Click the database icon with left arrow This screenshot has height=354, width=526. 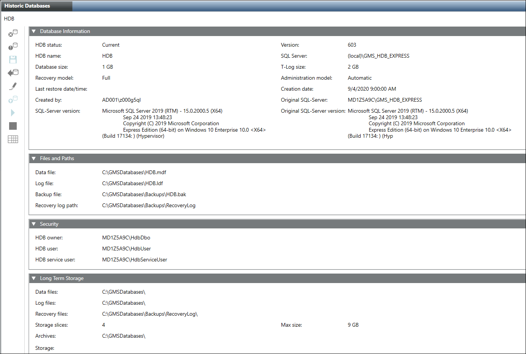point(13,73)
